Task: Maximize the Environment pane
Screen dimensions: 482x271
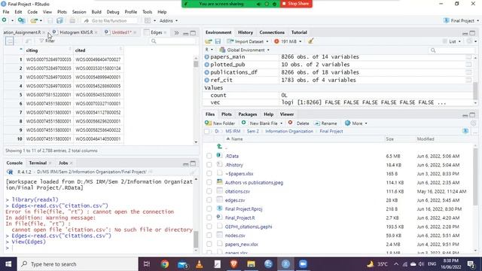Action: (x=472, y=33)
